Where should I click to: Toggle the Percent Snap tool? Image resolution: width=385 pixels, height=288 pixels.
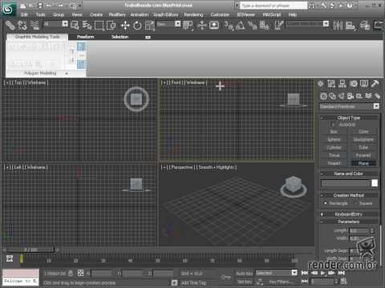(252, 26)
